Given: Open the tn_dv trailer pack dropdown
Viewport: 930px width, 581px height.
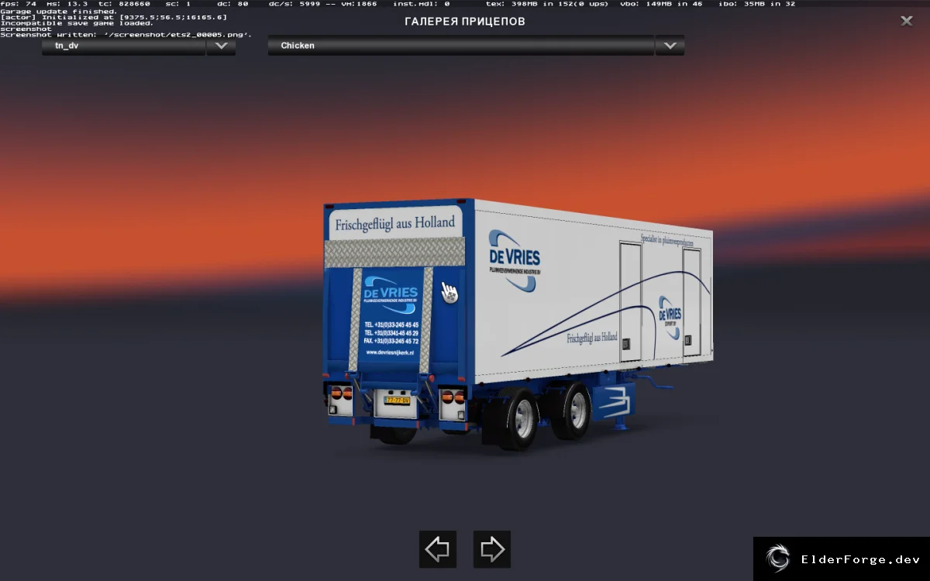Looking at the screenshot, I should (x=124, y=46).
